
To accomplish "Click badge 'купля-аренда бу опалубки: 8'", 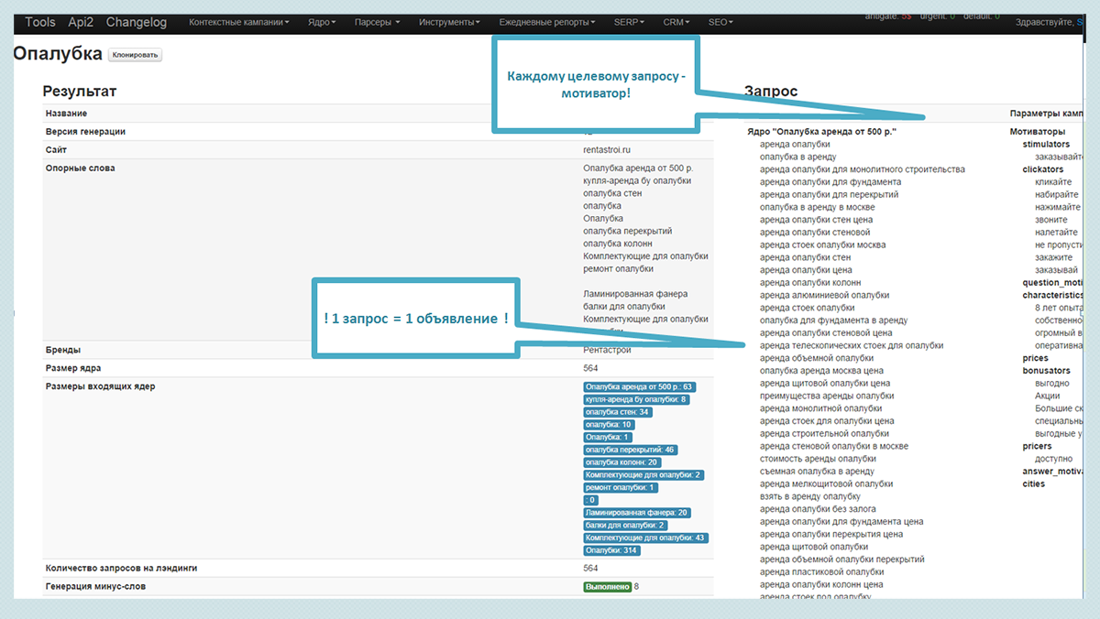I will pyautogui.click(x=636, y=399).
